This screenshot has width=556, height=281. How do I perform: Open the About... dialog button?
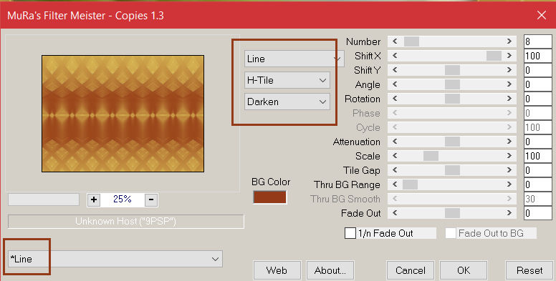[330, 270]
